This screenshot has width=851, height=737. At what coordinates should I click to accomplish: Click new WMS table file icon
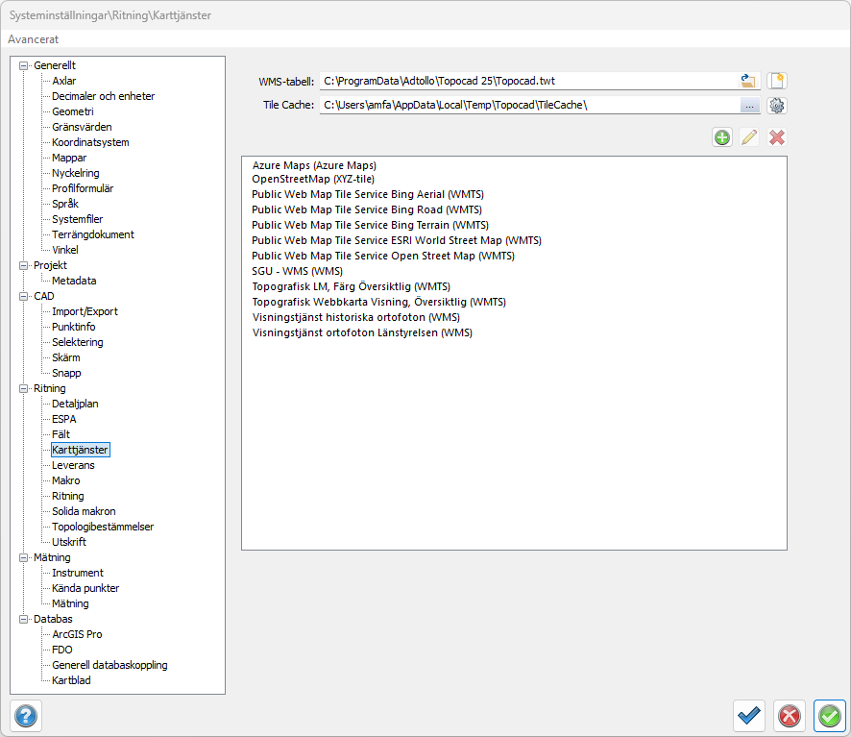point(777,81)
